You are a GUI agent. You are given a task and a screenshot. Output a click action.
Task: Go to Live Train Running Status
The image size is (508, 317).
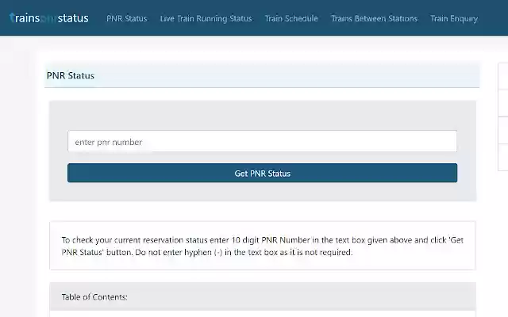click(206, 18)
